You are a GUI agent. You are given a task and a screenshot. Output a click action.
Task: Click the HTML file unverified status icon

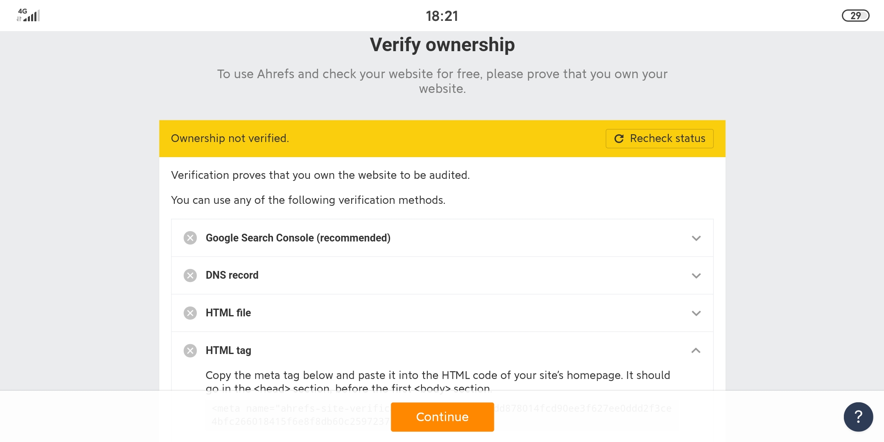(x=190, y=313)
